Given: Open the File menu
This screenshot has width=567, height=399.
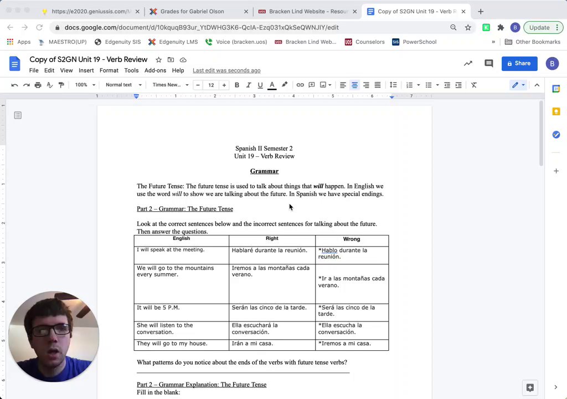Looking at the screenshot, I should click(x=34, y=70).
